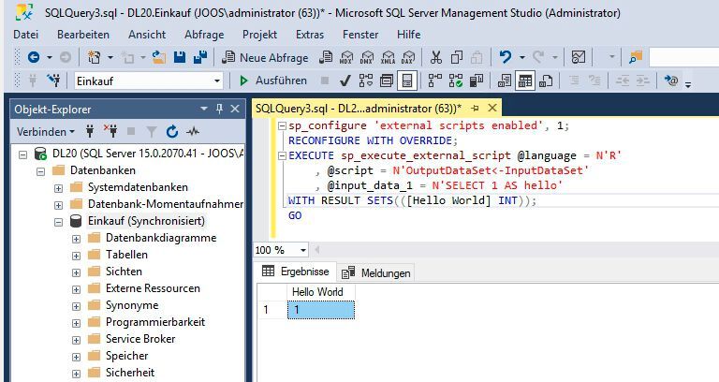Save the query with the single floppy disk icon
The width and height of the screenshot is (719, 382).
click(180, 57)
